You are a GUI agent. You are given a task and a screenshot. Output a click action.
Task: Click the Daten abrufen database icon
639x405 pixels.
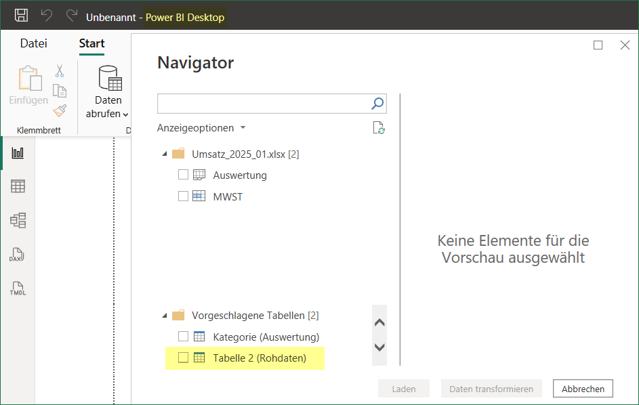110,79
